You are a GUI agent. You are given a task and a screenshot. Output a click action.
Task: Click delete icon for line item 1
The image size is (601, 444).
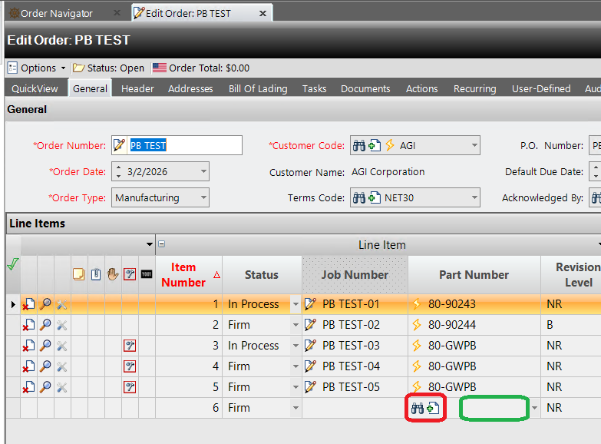[29, 304]
